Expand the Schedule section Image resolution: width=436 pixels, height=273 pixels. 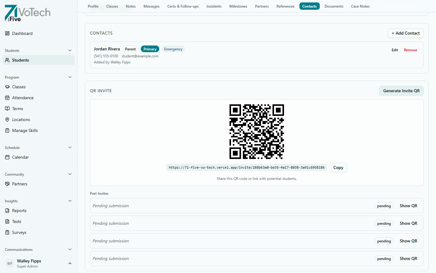pyautogui.click(x=70, y=147)
